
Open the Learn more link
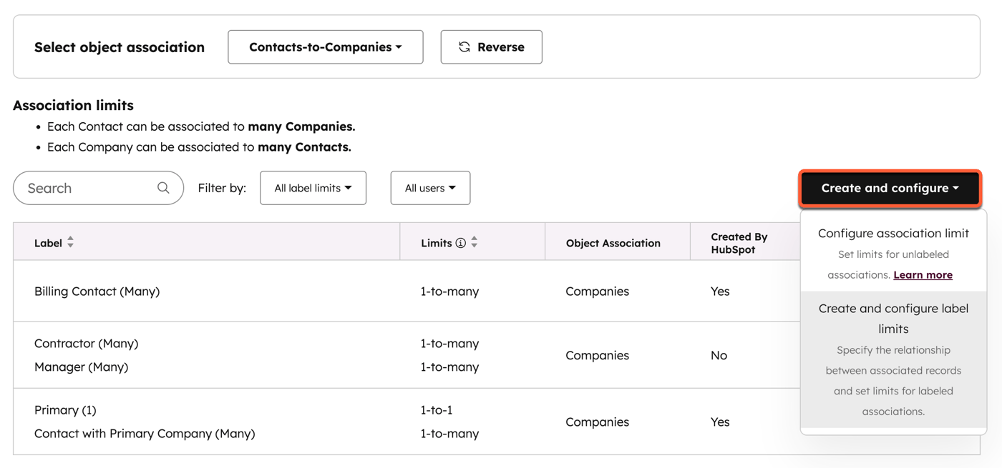pos(923,274)
